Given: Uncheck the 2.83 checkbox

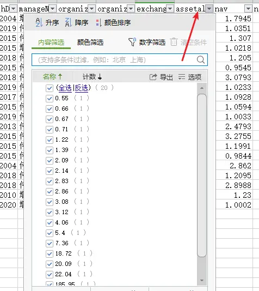Looking at the screenshot, I should tap(50, 181).
